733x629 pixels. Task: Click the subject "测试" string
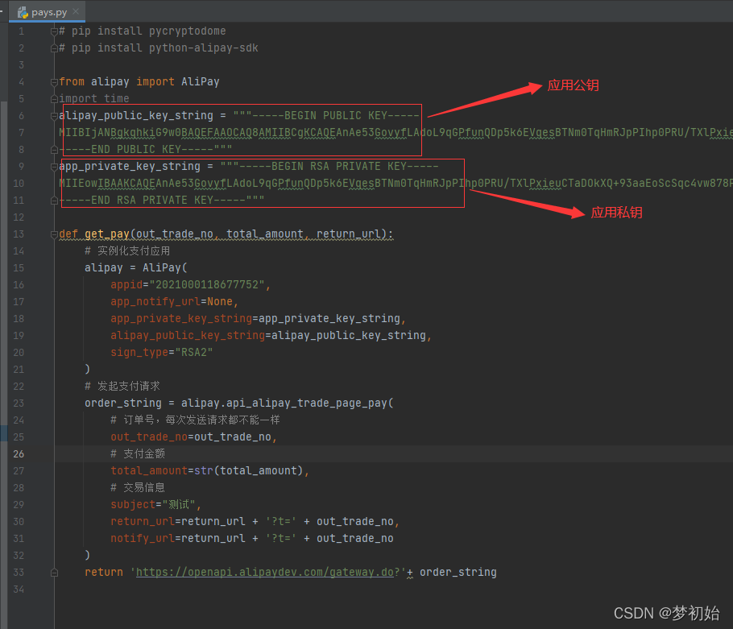tap(179, 505)
